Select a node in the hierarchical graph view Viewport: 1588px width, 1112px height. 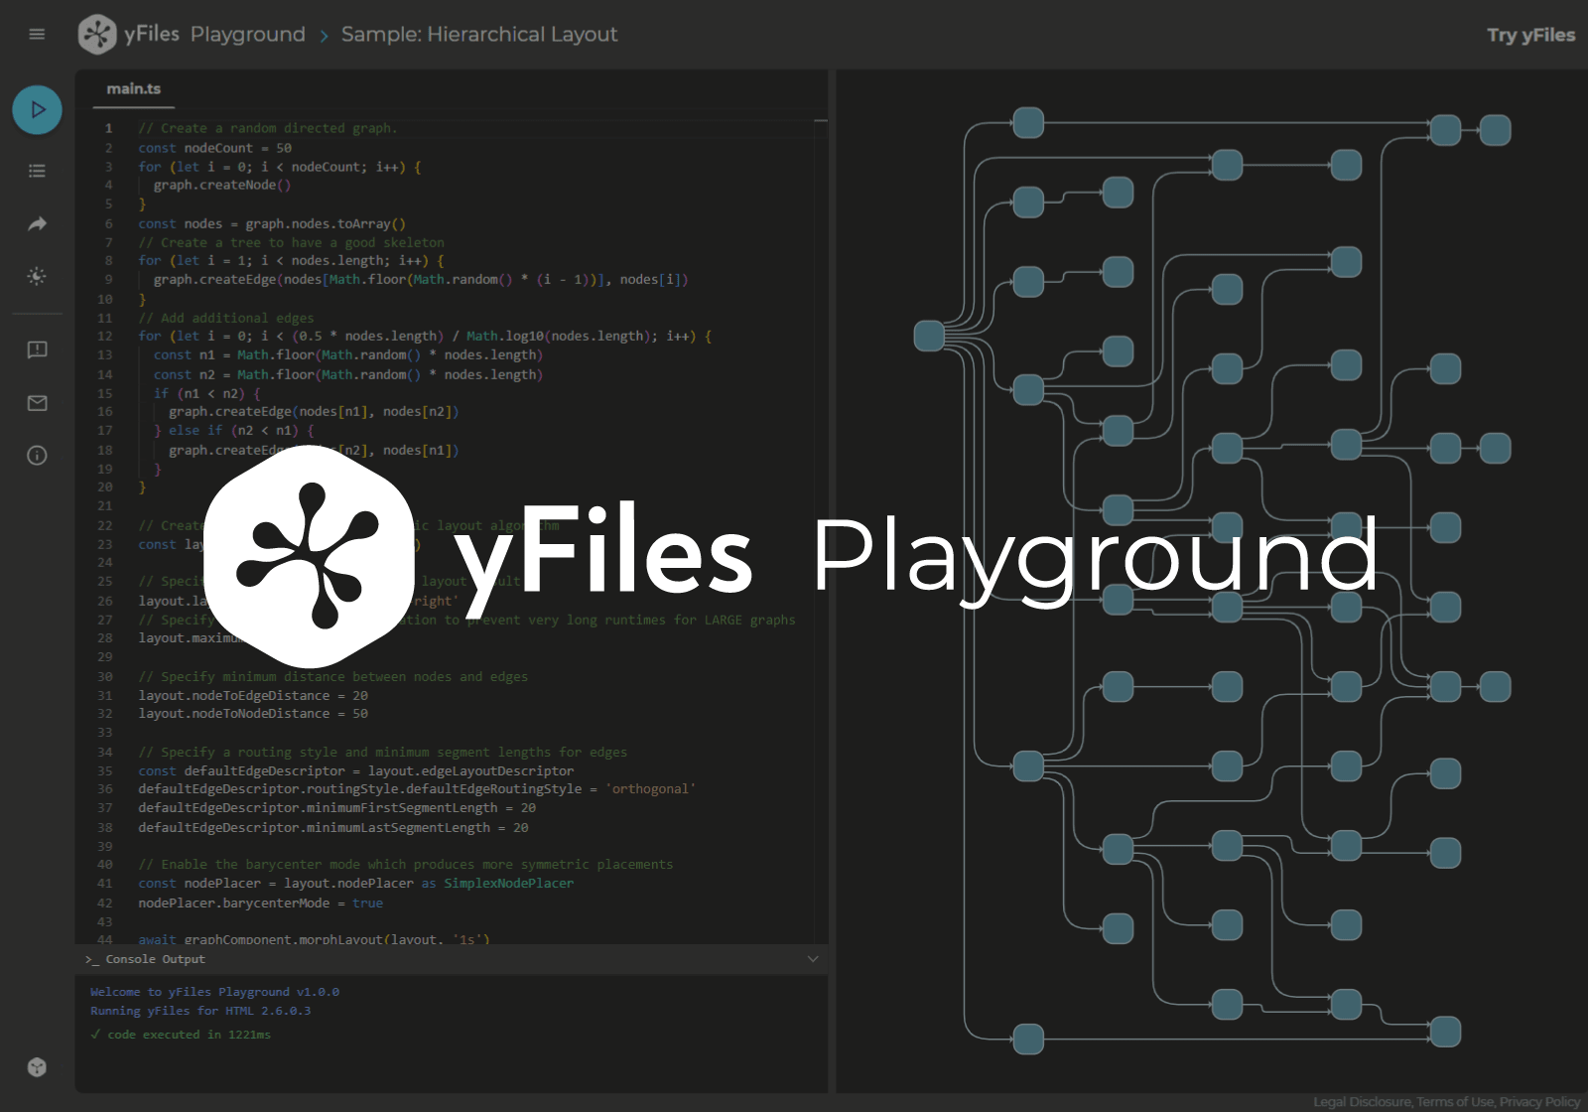click(1028, 121)
